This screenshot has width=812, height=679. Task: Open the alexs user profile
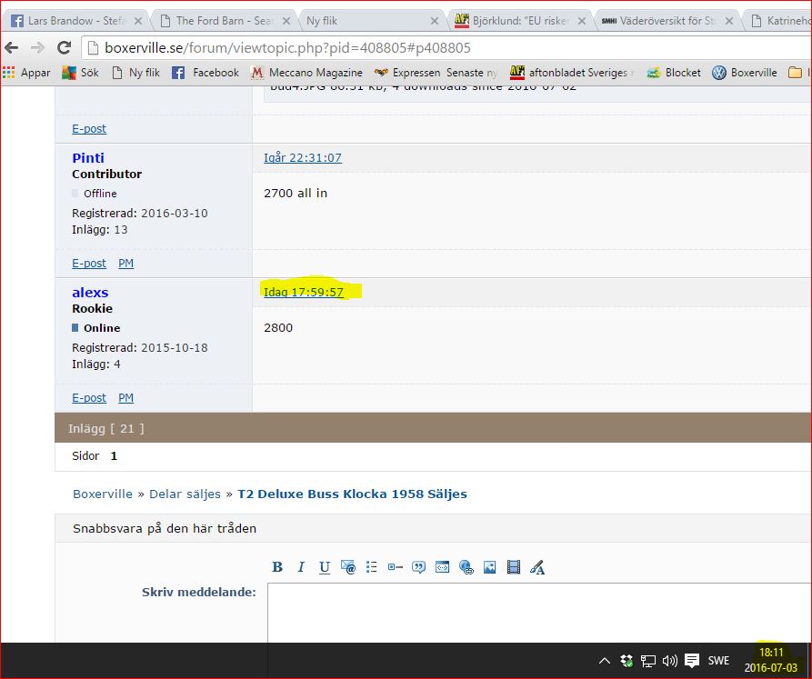[x=90, y=292]
